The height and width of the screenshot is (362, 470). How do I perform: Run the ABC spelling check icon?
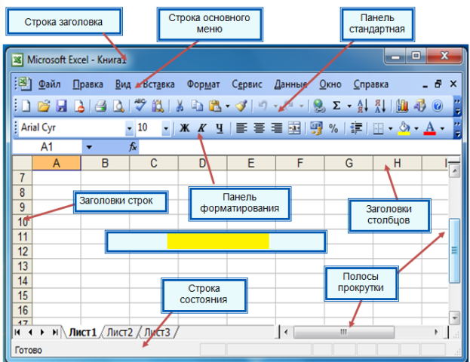point(140,106)
